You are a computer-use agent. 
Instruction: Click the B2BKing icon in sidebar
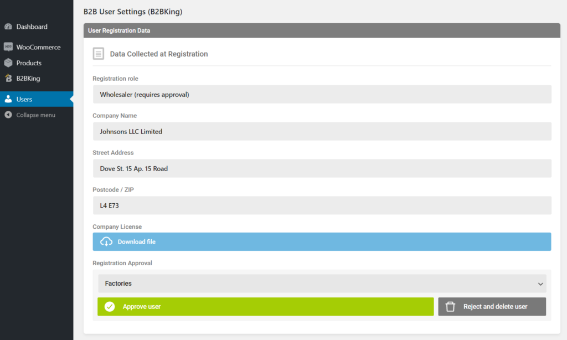[8, 78]
